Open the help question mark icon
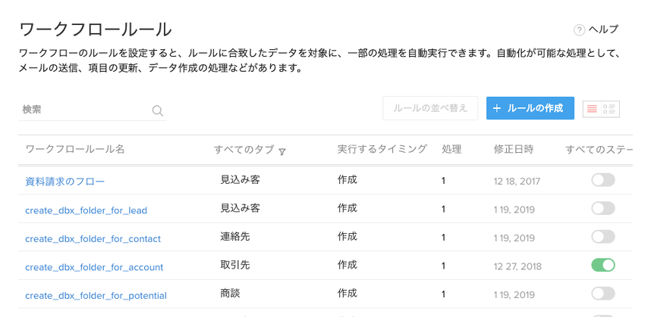The height and width of the screenshot is (317, 651). point(579,30)
